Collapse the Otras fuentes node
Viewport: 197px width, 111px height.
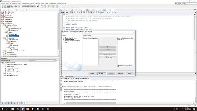click(3, 38)
